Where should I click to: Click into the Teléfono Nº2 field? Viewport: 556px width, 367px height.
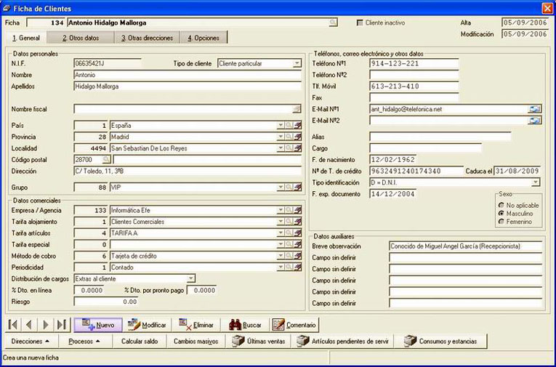point(414,75)
